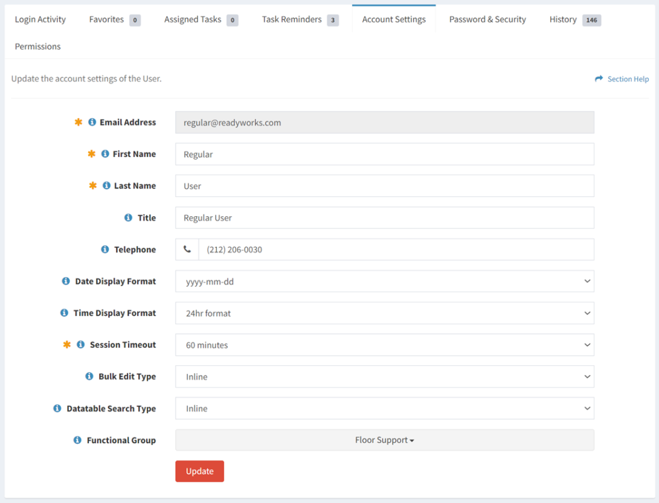
Task: View the History tab
Action: (562, 19)
